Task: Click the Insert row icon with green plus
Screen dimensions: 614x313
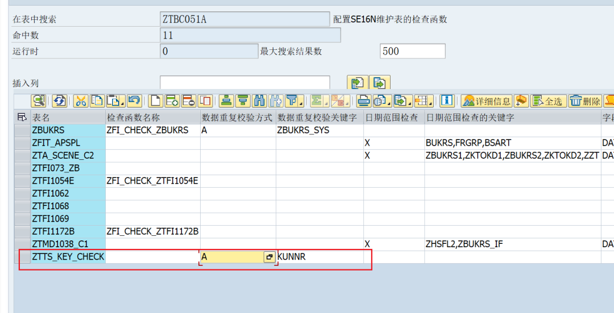Action: [172, 100]
